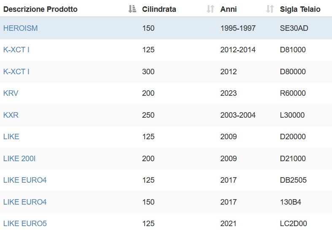Click the Cilindrata column sort arrows

pos(211,9)
